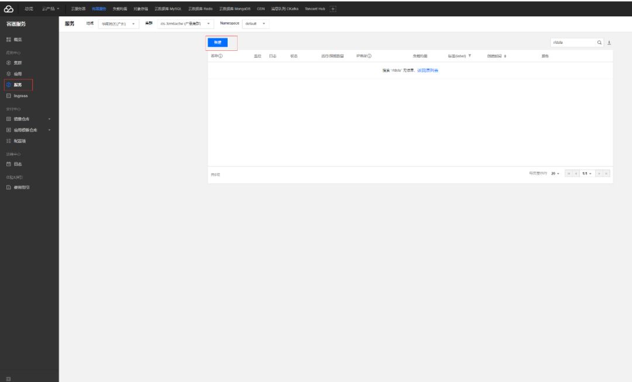Open the 集群 cluster dropdown
This screenshot has height=382, width=632.
pyautogui.click(x=185, y=24)
